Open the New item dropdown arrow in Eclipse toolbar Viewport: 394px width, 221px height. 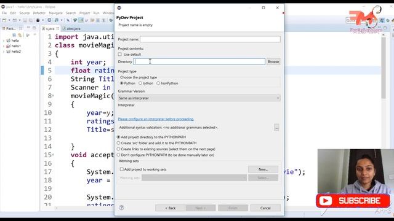click(9, 20)
